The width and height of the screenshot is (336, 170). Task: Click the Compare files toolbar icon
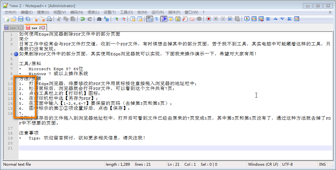pyautogui.click(x=254, y=19)
